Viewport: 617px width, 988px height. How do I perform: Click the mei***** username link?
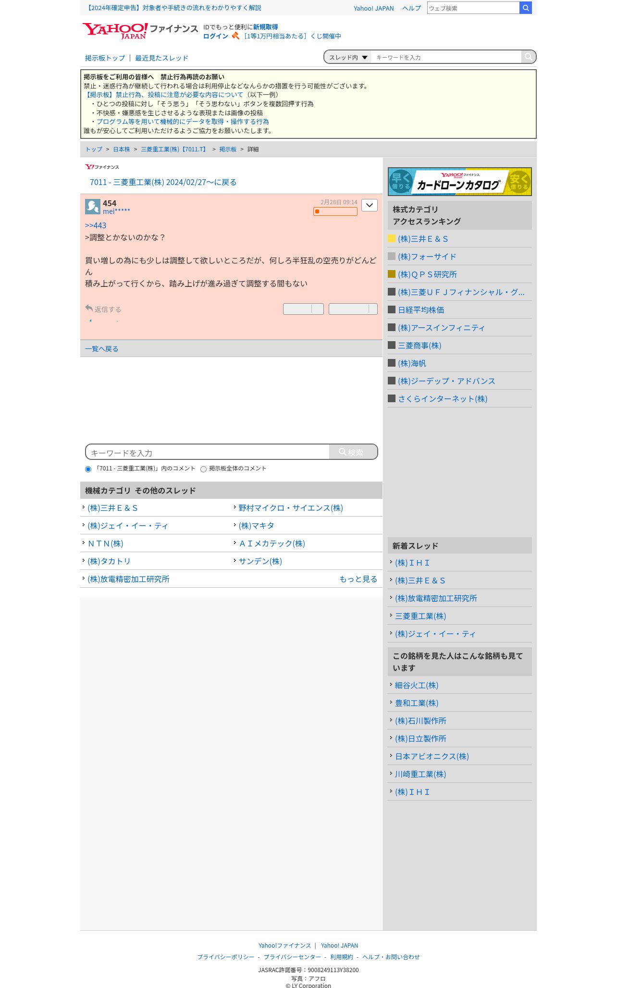(x=116, y=211)
